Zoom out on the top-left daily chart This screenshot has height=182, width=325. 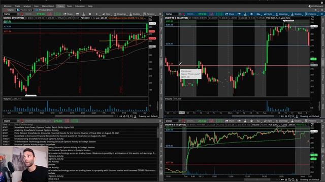[x=131, y=116]
